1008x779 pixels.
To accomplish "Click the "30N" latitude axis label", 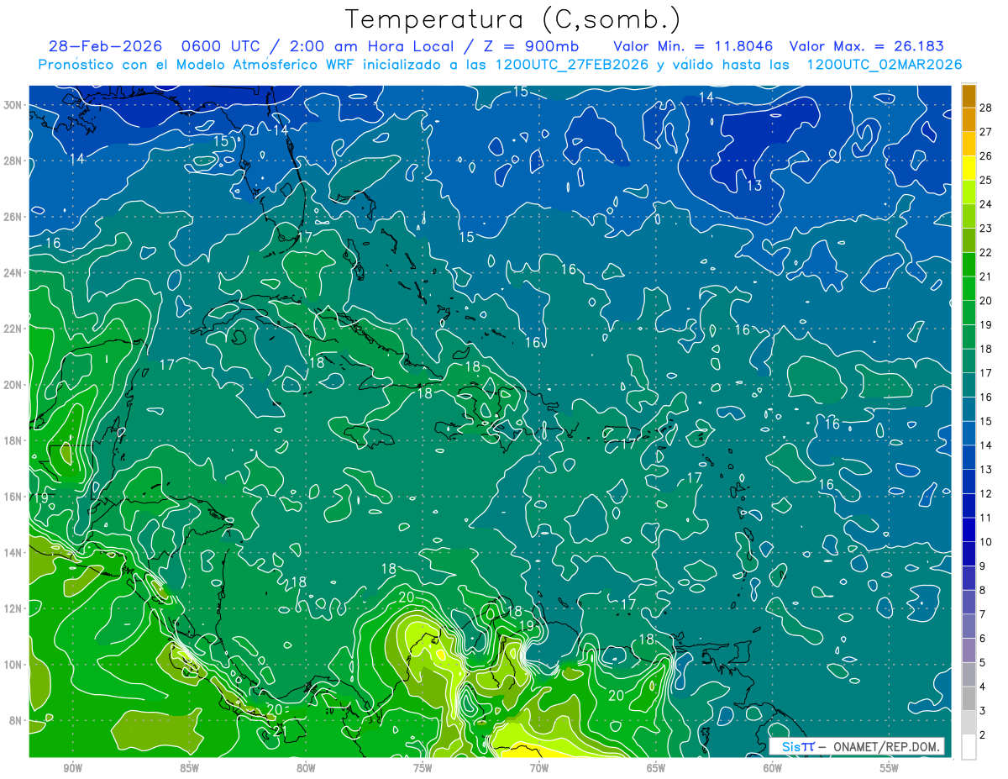I will [x=13, y=105].
